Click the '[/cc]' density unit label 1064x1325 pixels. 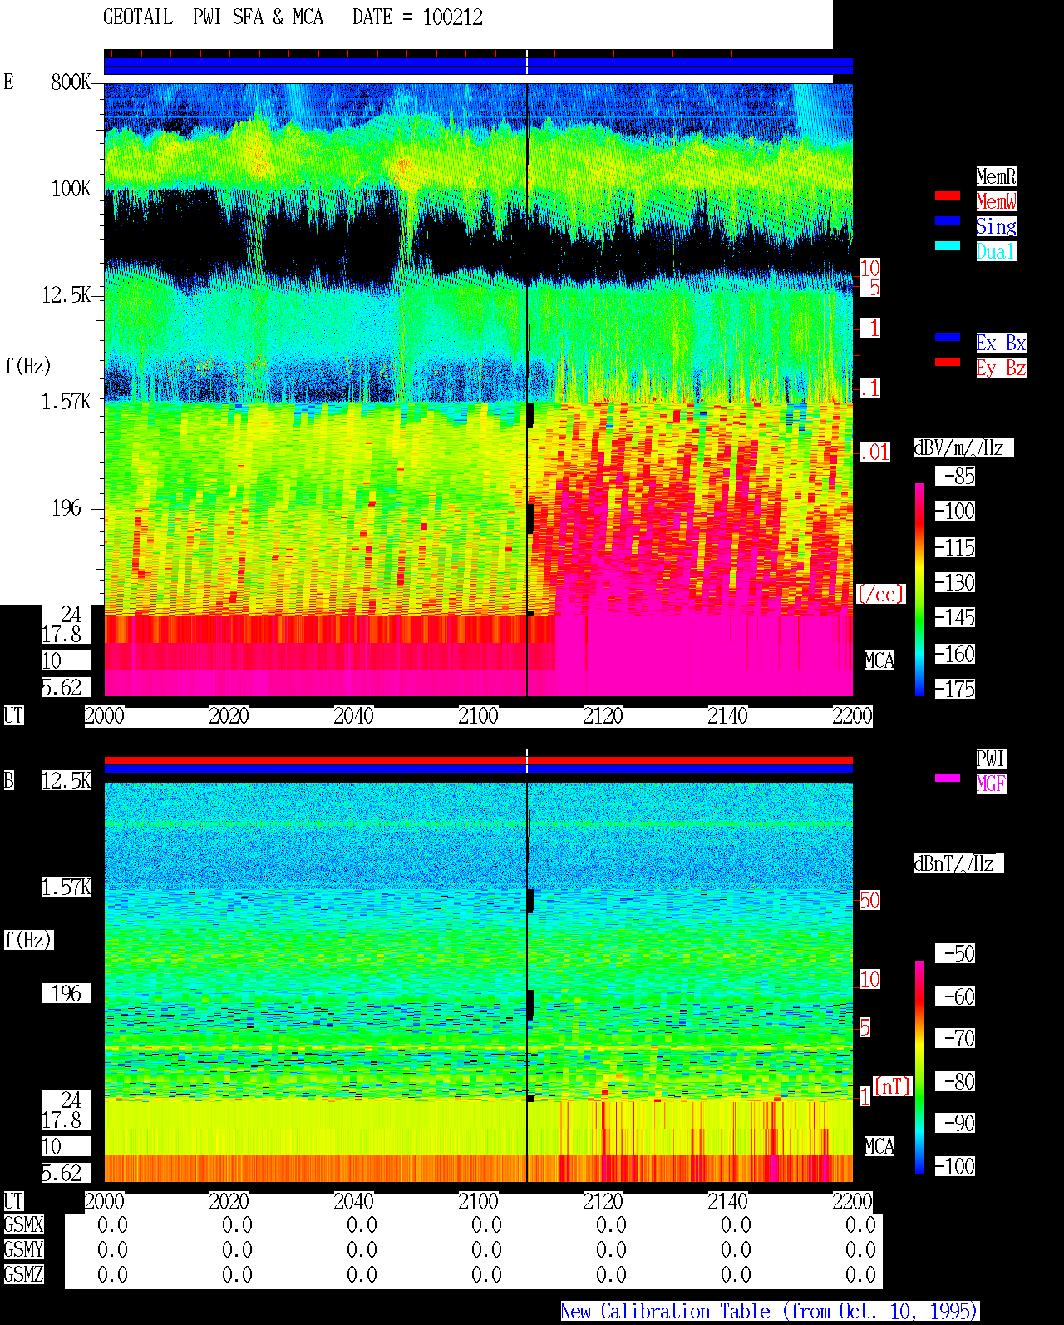881,594
